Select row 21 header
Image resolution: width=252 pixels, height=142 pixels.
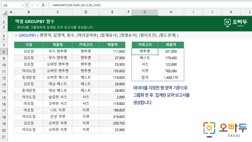(4, 137)
